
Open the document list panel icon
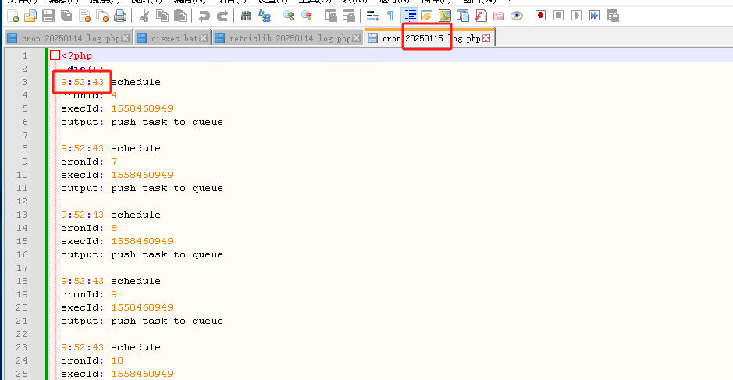pos(463,16)
